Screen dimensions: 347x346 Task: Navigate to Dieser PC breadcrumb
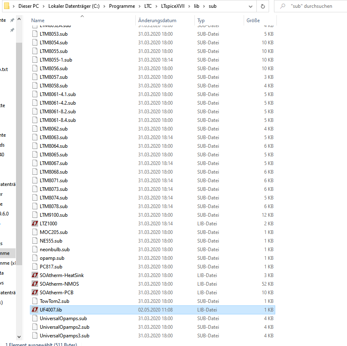[x=29, y=6]
